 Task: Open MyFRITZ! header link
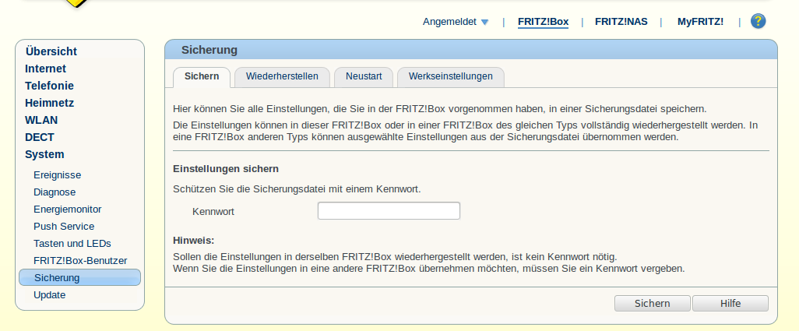[x=700, y=22]
